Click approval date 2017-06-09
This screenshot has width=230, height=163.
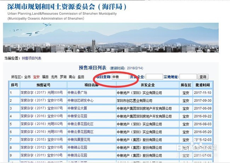pos(202,108)
